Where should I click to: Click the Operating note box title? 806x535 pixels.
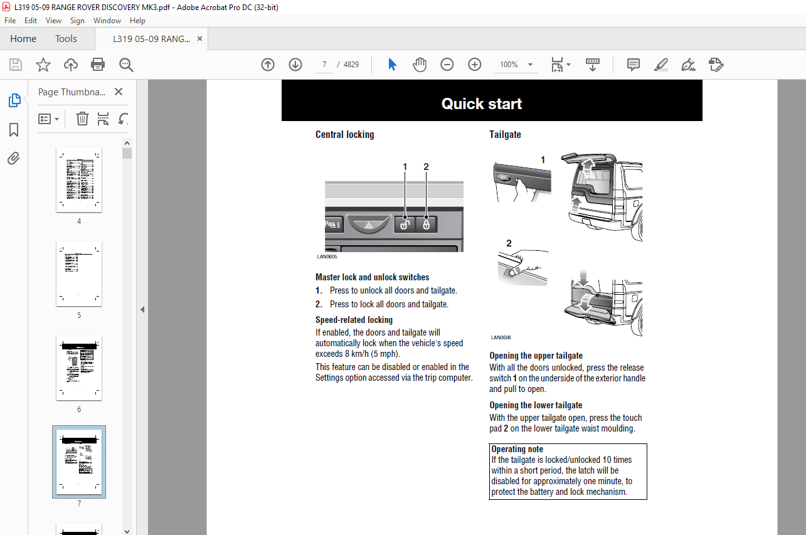pyautogui.click(x=517, y=449)
